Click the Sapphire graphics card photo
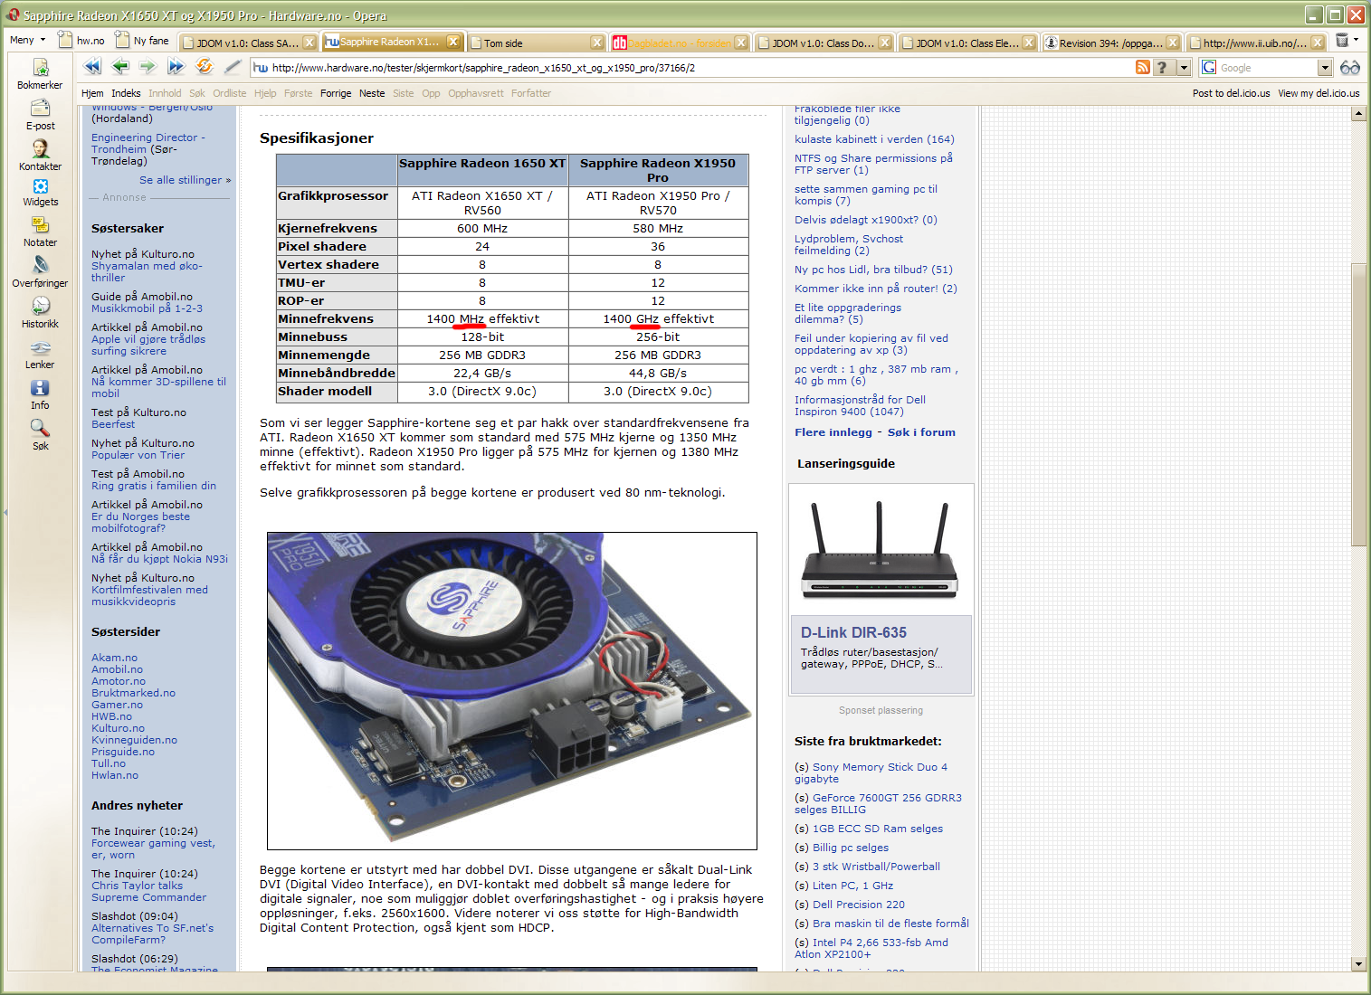Viewport: 1371px width, 995px height. tap(512, 691)
